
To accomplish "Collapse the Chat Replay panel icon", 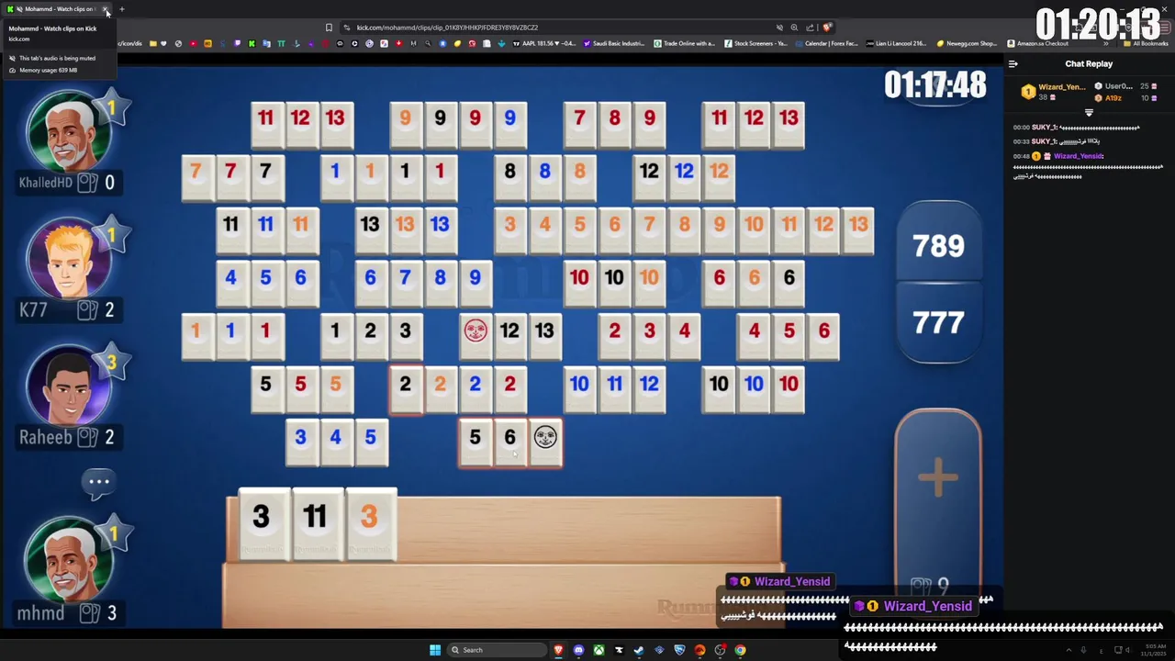I will (x=1013, y=64).
